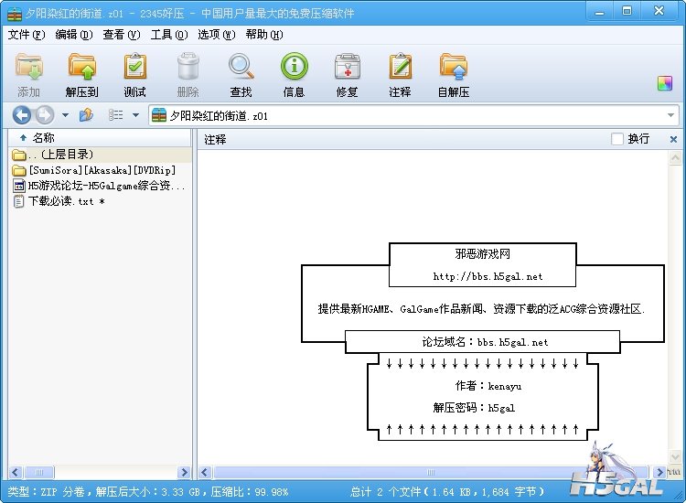Viewport: 686px width, 503px height.
Task: Open the 工具(O) menu
Action: click(x=168, y=35)
